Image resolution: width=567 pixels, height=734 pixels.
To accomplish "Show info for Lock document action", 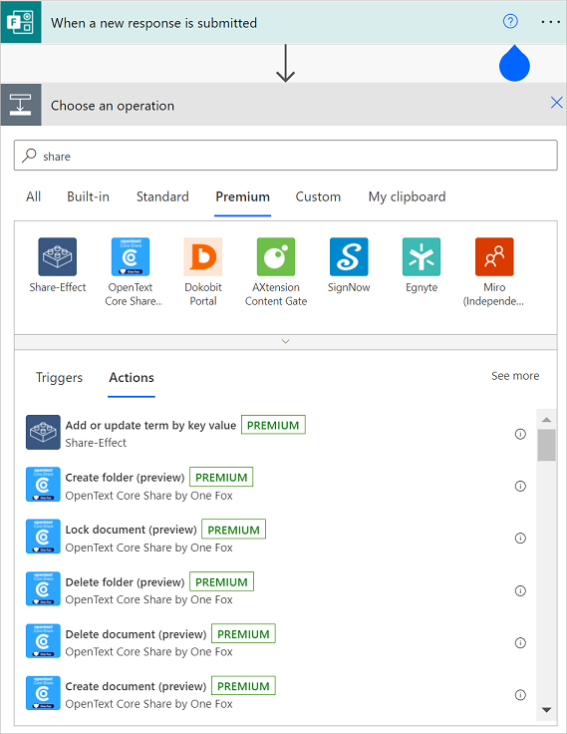I will pos(520,539).
